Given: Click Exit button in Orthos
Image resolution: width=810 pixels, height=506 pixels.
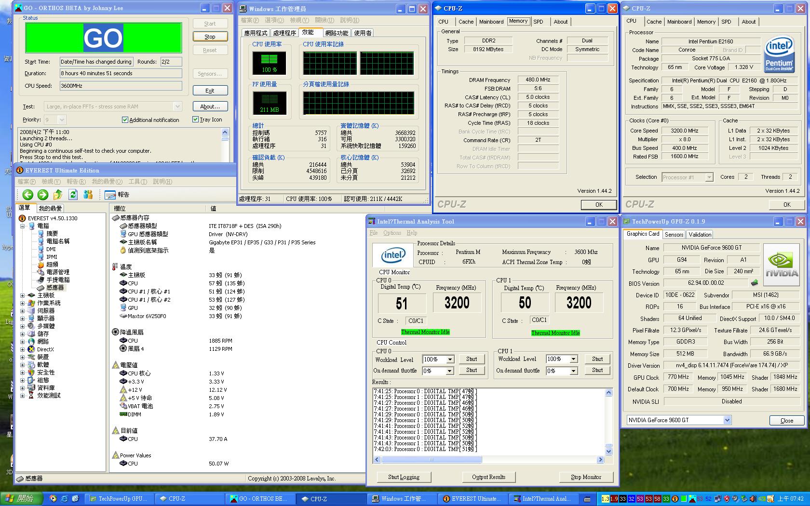Looking at the screenshot, I should click(x=210, y=91).
